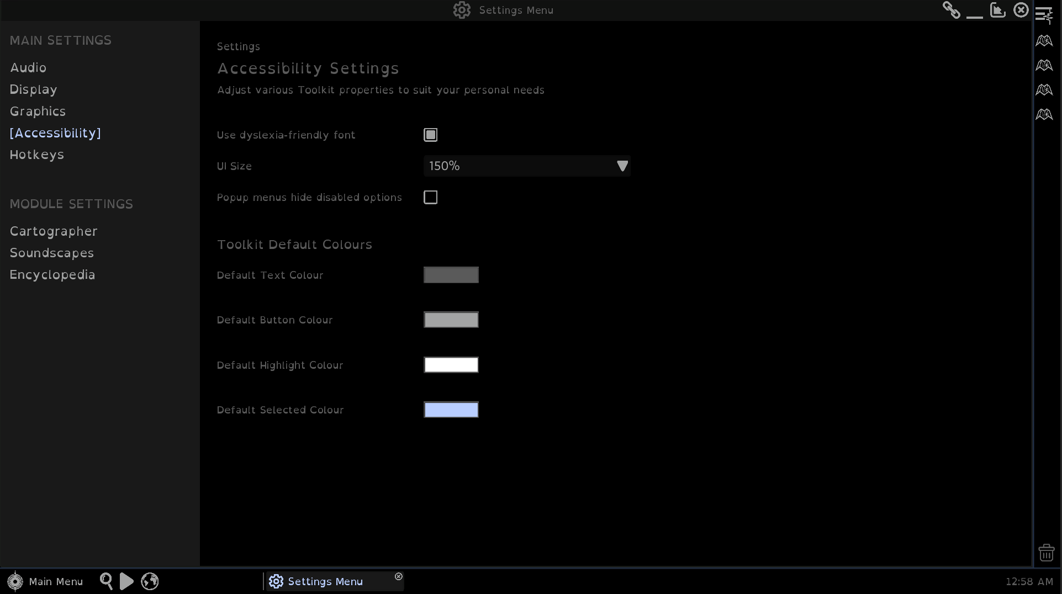1062x594 pixels.
Task: Expand the UI Size dropdown arrow
Action: (x=622, y=166)
